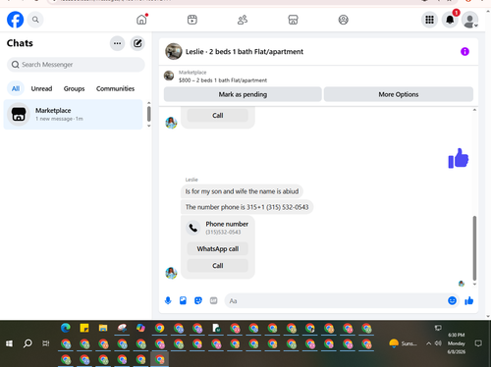
Task: Open the Marketplace storefront icon in top bar
Action: tap(293, 20)
